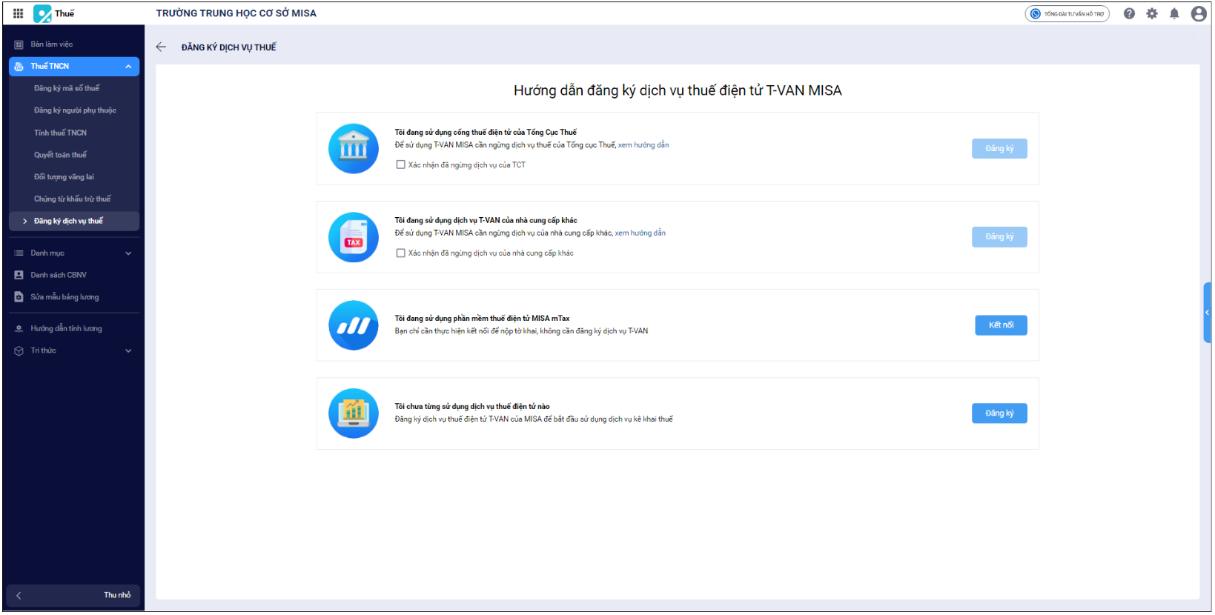This screenshot has width=1215, height=615.
Task: Click Tổng đài tư vấn hỗ trợ button
Action: pyautogui.click(x=1067, y=13)
